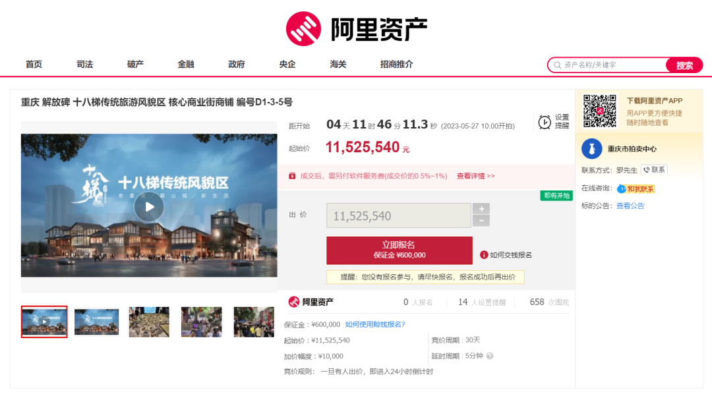Click the 联系 phone button

655,170
